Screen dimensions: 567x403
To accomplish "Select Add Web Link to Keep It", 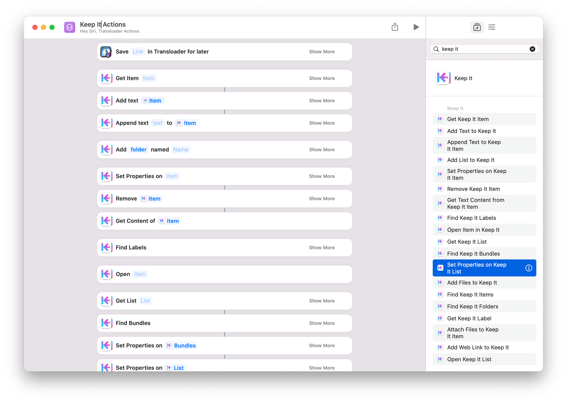I will coord(484,347).
